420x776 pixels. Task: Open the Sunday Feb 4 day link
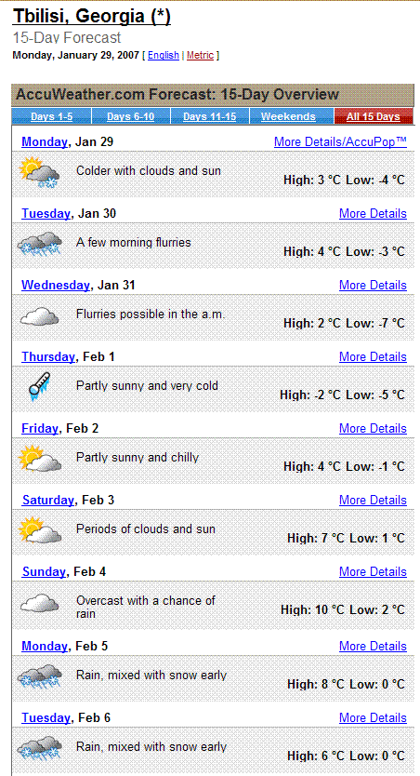tap(44, 571)
